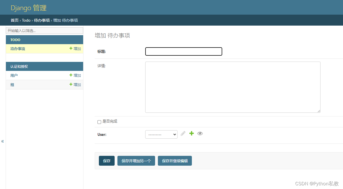343x189 pixels.
Task: Click the sidebar filter search box
Action: [44, 30]
